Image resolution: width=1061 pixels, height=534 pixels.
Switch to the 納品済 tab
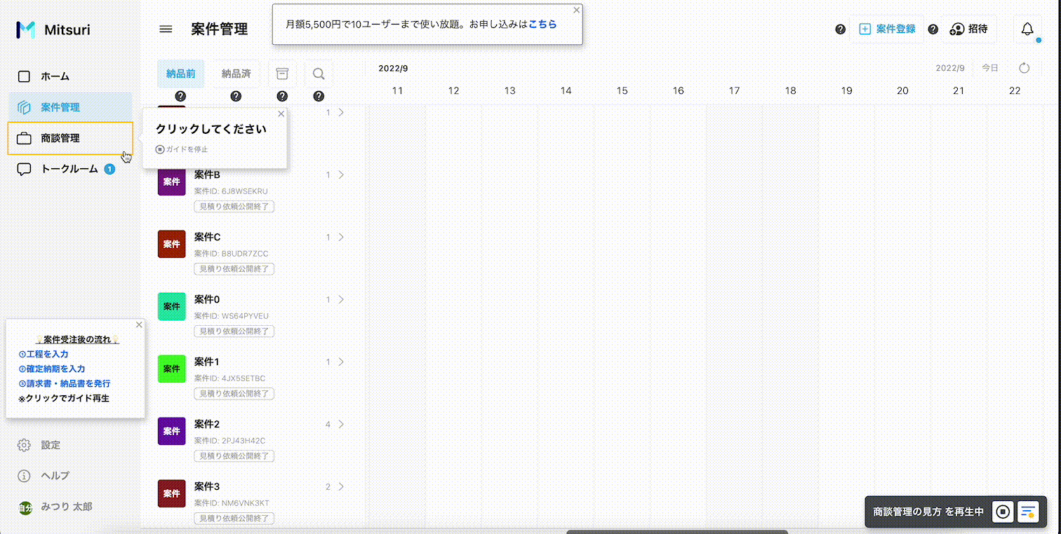tap(236, 74)
